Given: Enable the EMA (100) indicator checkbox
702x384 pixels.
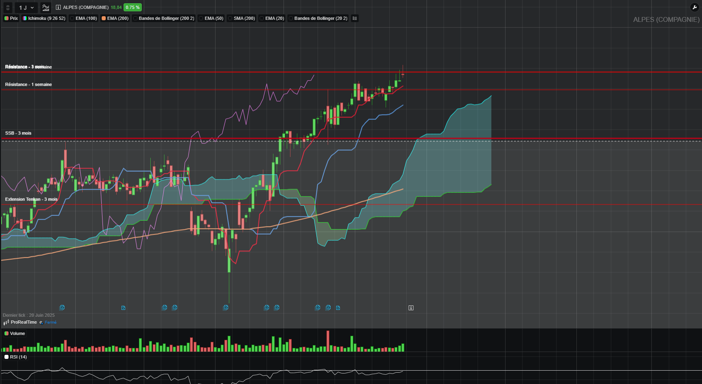Looking at the screenshot, I should pyautogui.click(x=72, y=18).
